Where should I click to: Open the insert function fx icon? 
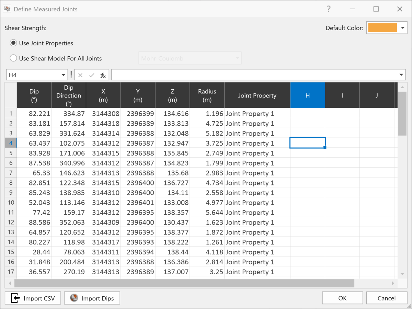point(103,75)
